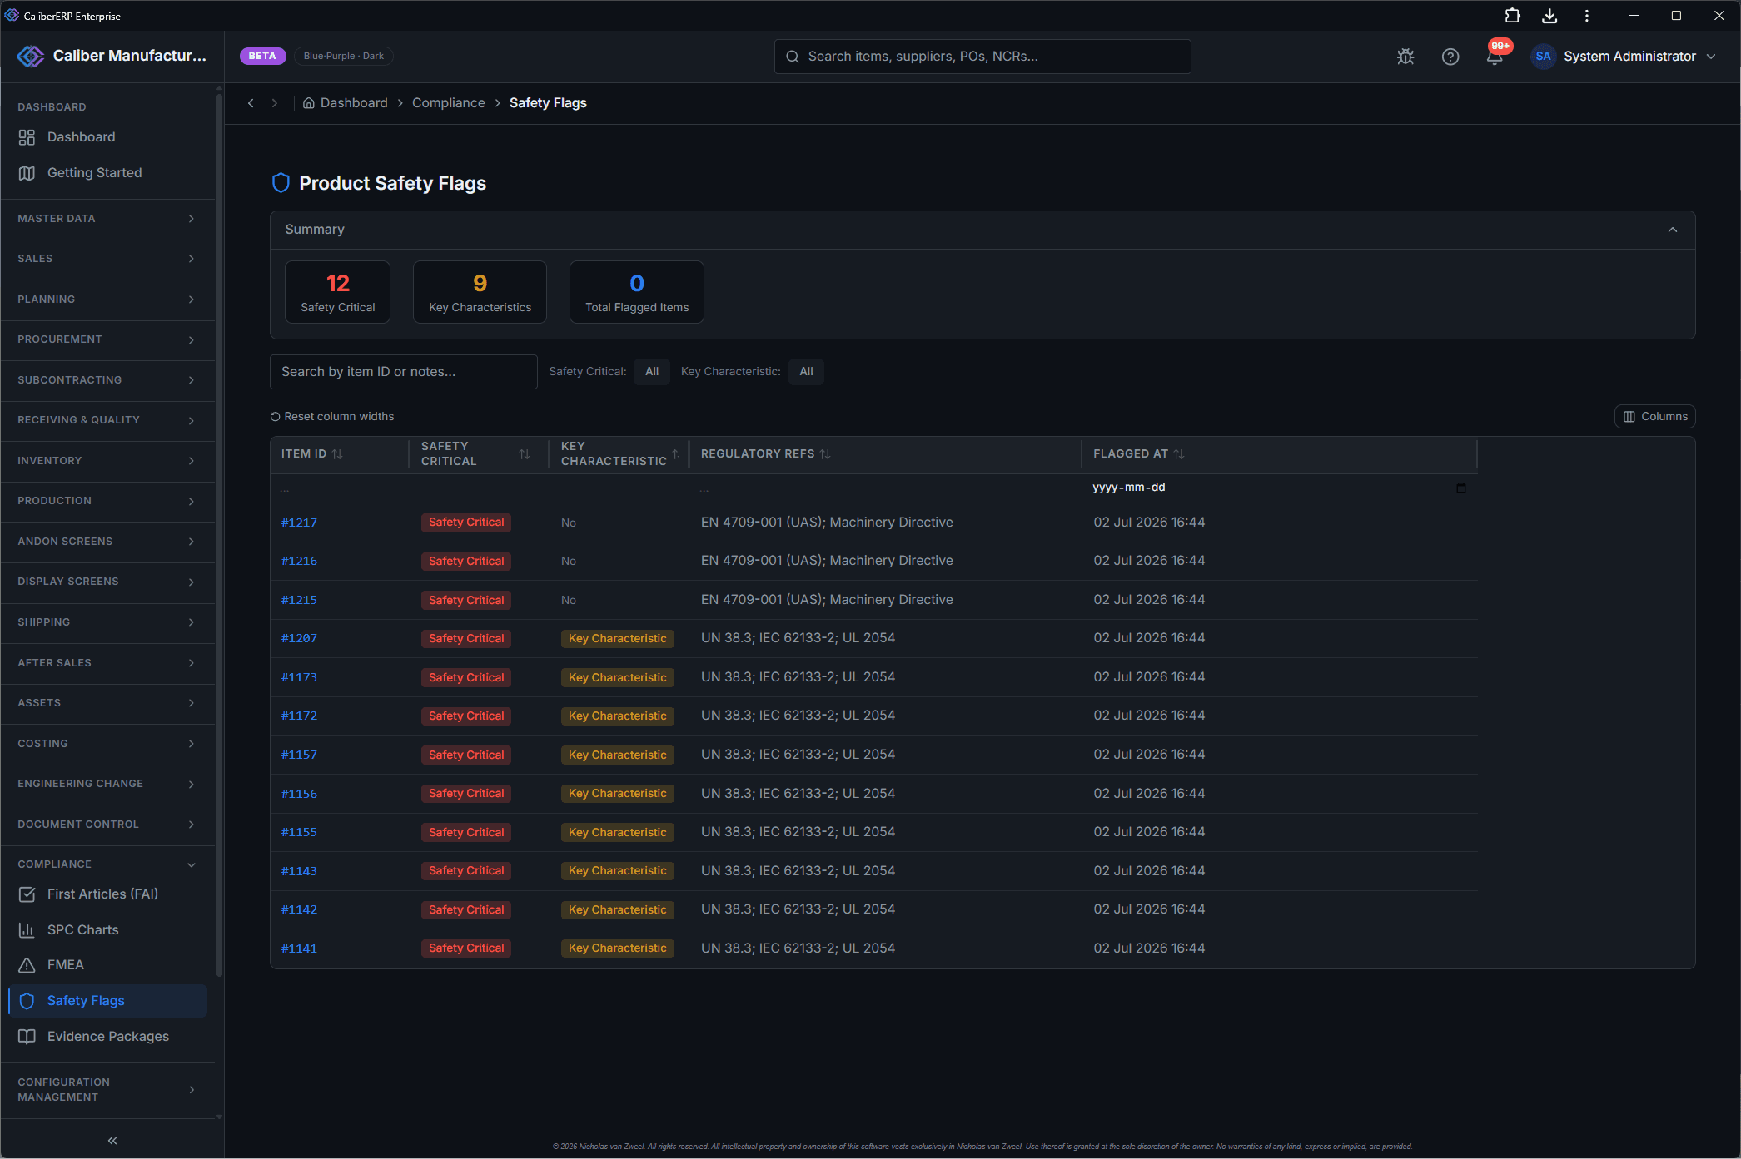The image size is (1741, 1159).
Task: Toggle Key Characteristic filter set to All
Action: (x=806, y=372)
